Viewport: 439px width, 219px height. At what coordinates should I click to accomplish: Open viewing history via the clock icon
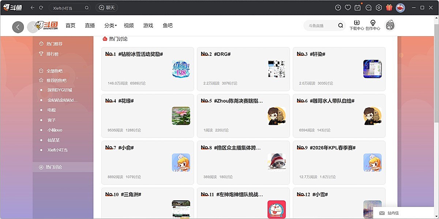pyautogui.click(x=338, y=7)
